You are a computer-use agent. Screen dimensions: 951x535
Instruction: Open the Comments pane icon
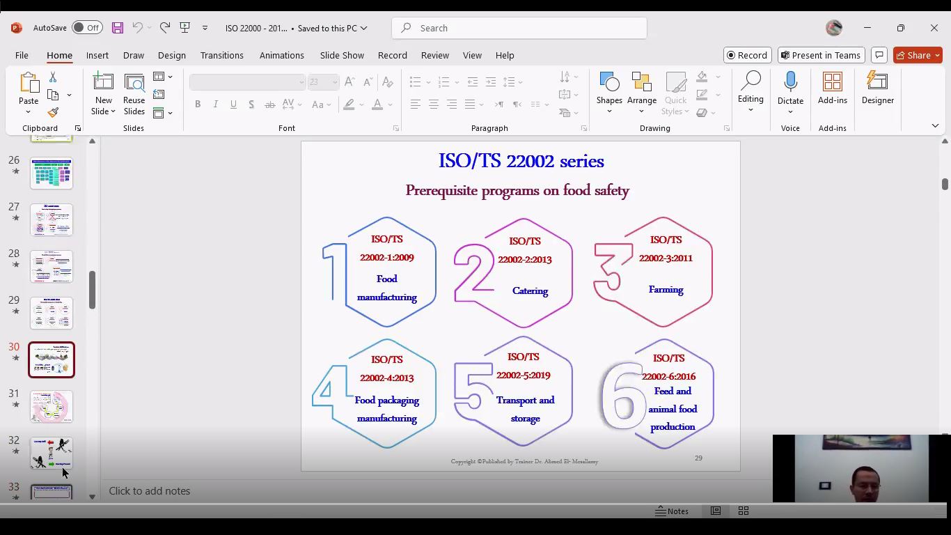879,55
